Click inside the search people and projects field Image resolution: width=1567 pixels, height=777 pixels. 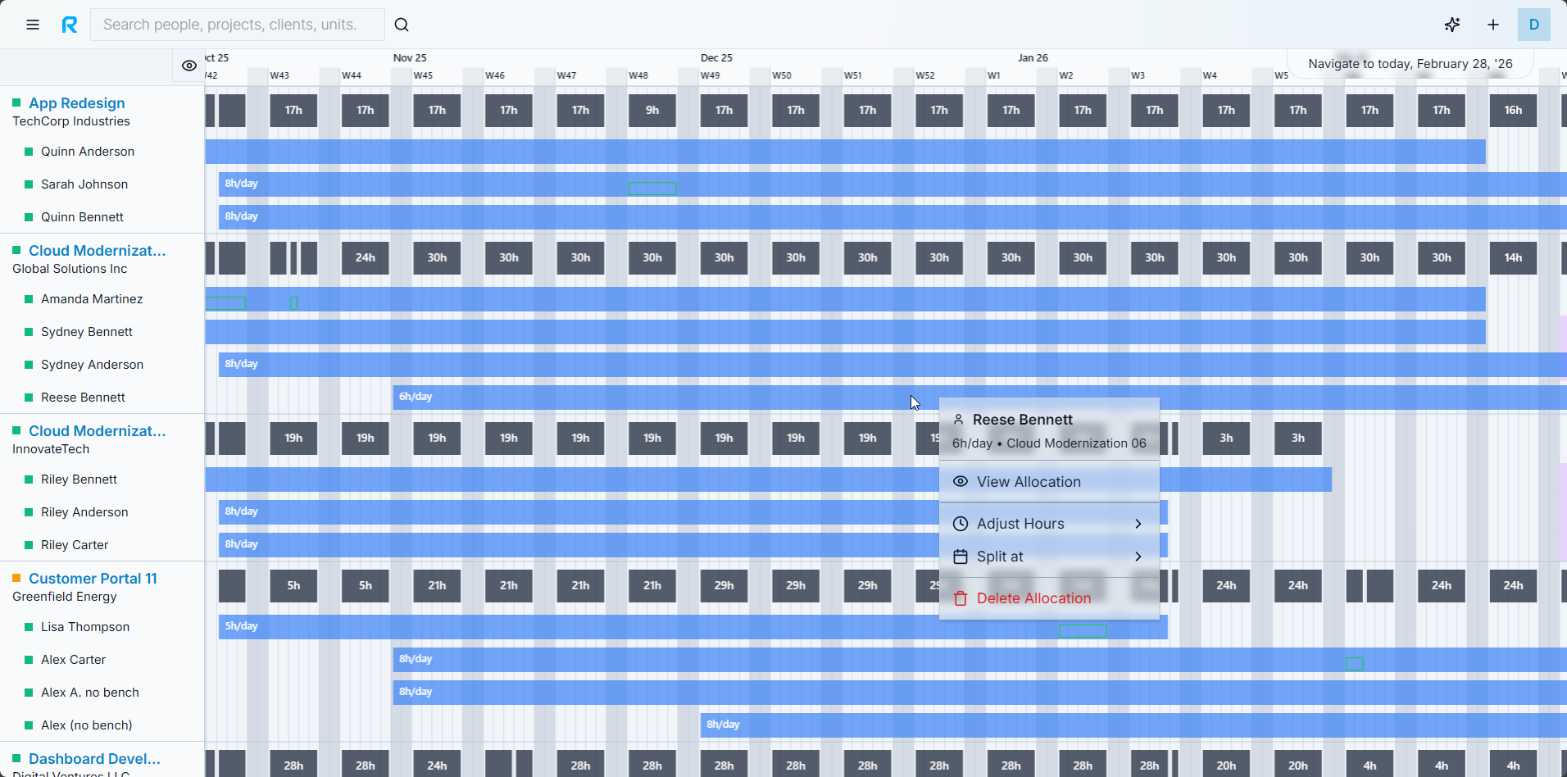(x=238, y=25)
